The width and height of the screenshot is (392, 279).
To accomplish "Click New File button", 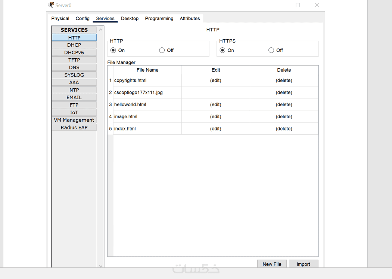I will (x=272, y=264).
